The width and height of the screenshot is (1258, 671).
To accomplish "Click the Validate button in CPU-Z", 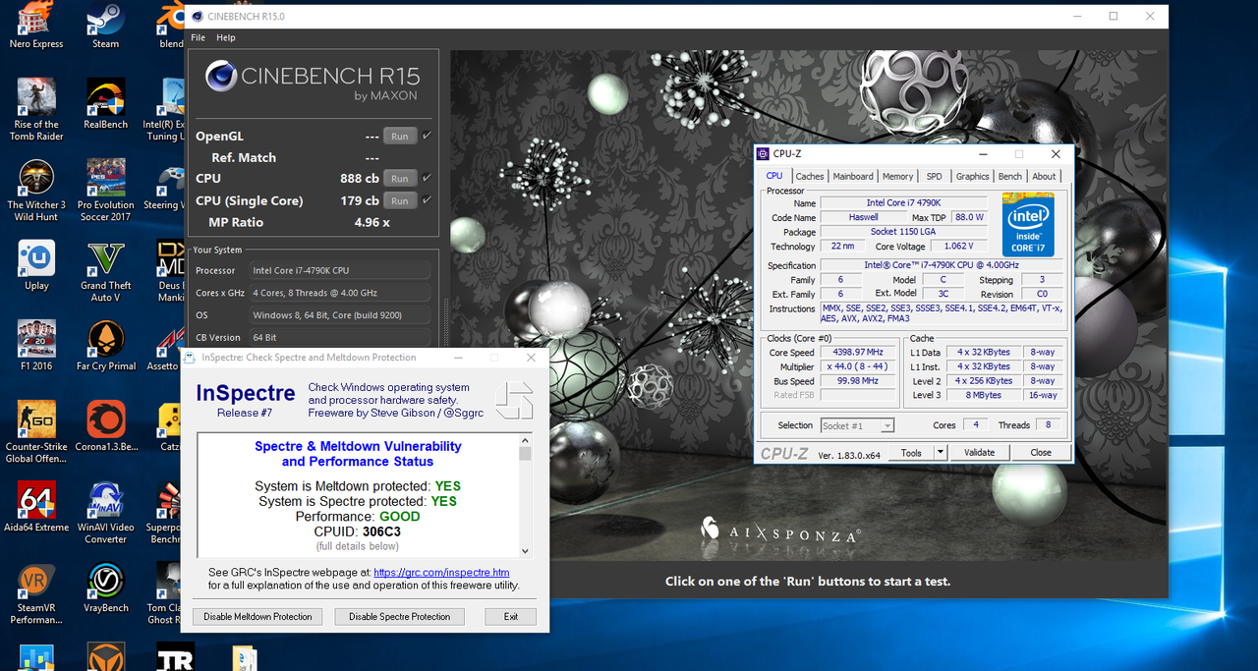I will (x=979, y=452).
